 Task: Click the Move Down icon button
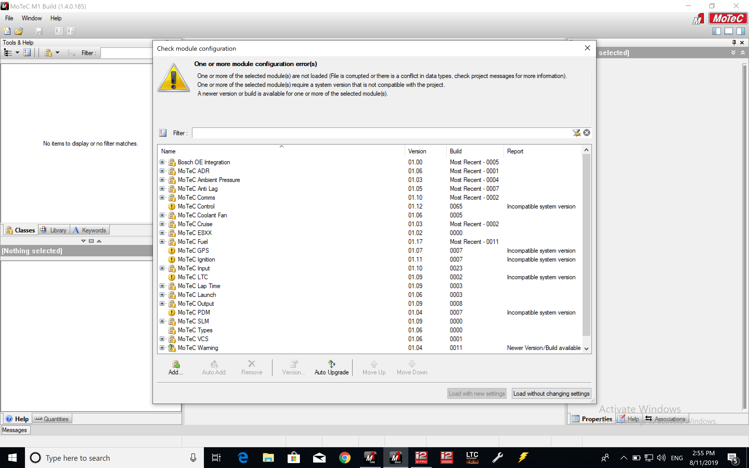(411, 367)
